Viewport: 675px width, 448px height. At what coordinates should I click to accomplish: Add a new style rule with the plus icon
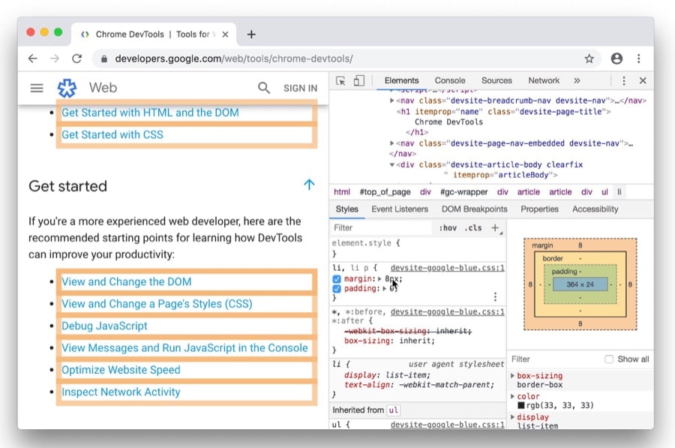click(x=495, y=227)
